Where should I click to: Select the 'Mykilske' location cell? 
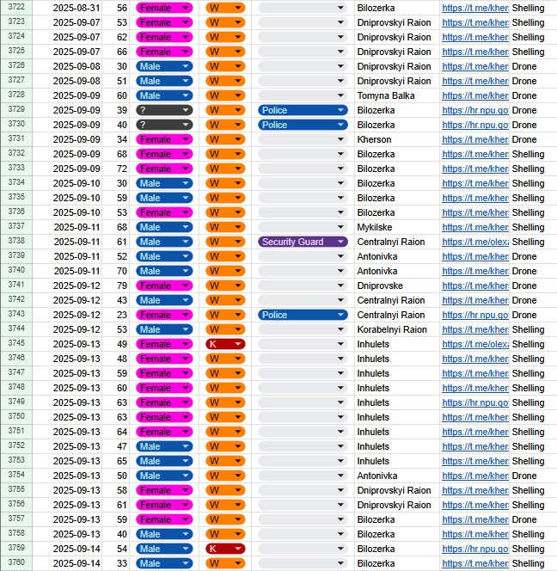click(396, 227)
